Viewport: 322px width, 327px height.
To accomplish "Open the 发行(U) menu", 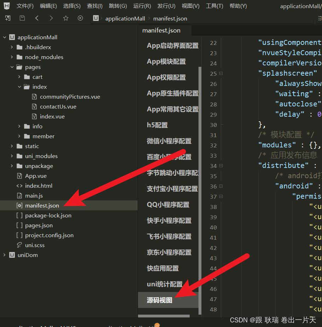I will 166,6.
